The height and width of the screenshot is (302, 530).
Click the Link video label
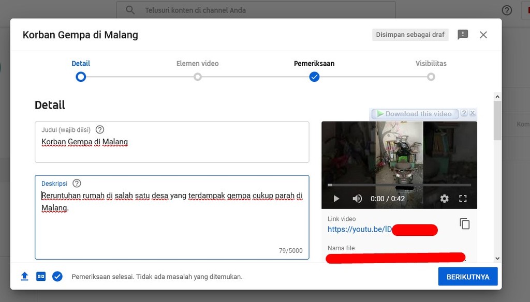tap(342, 219)
